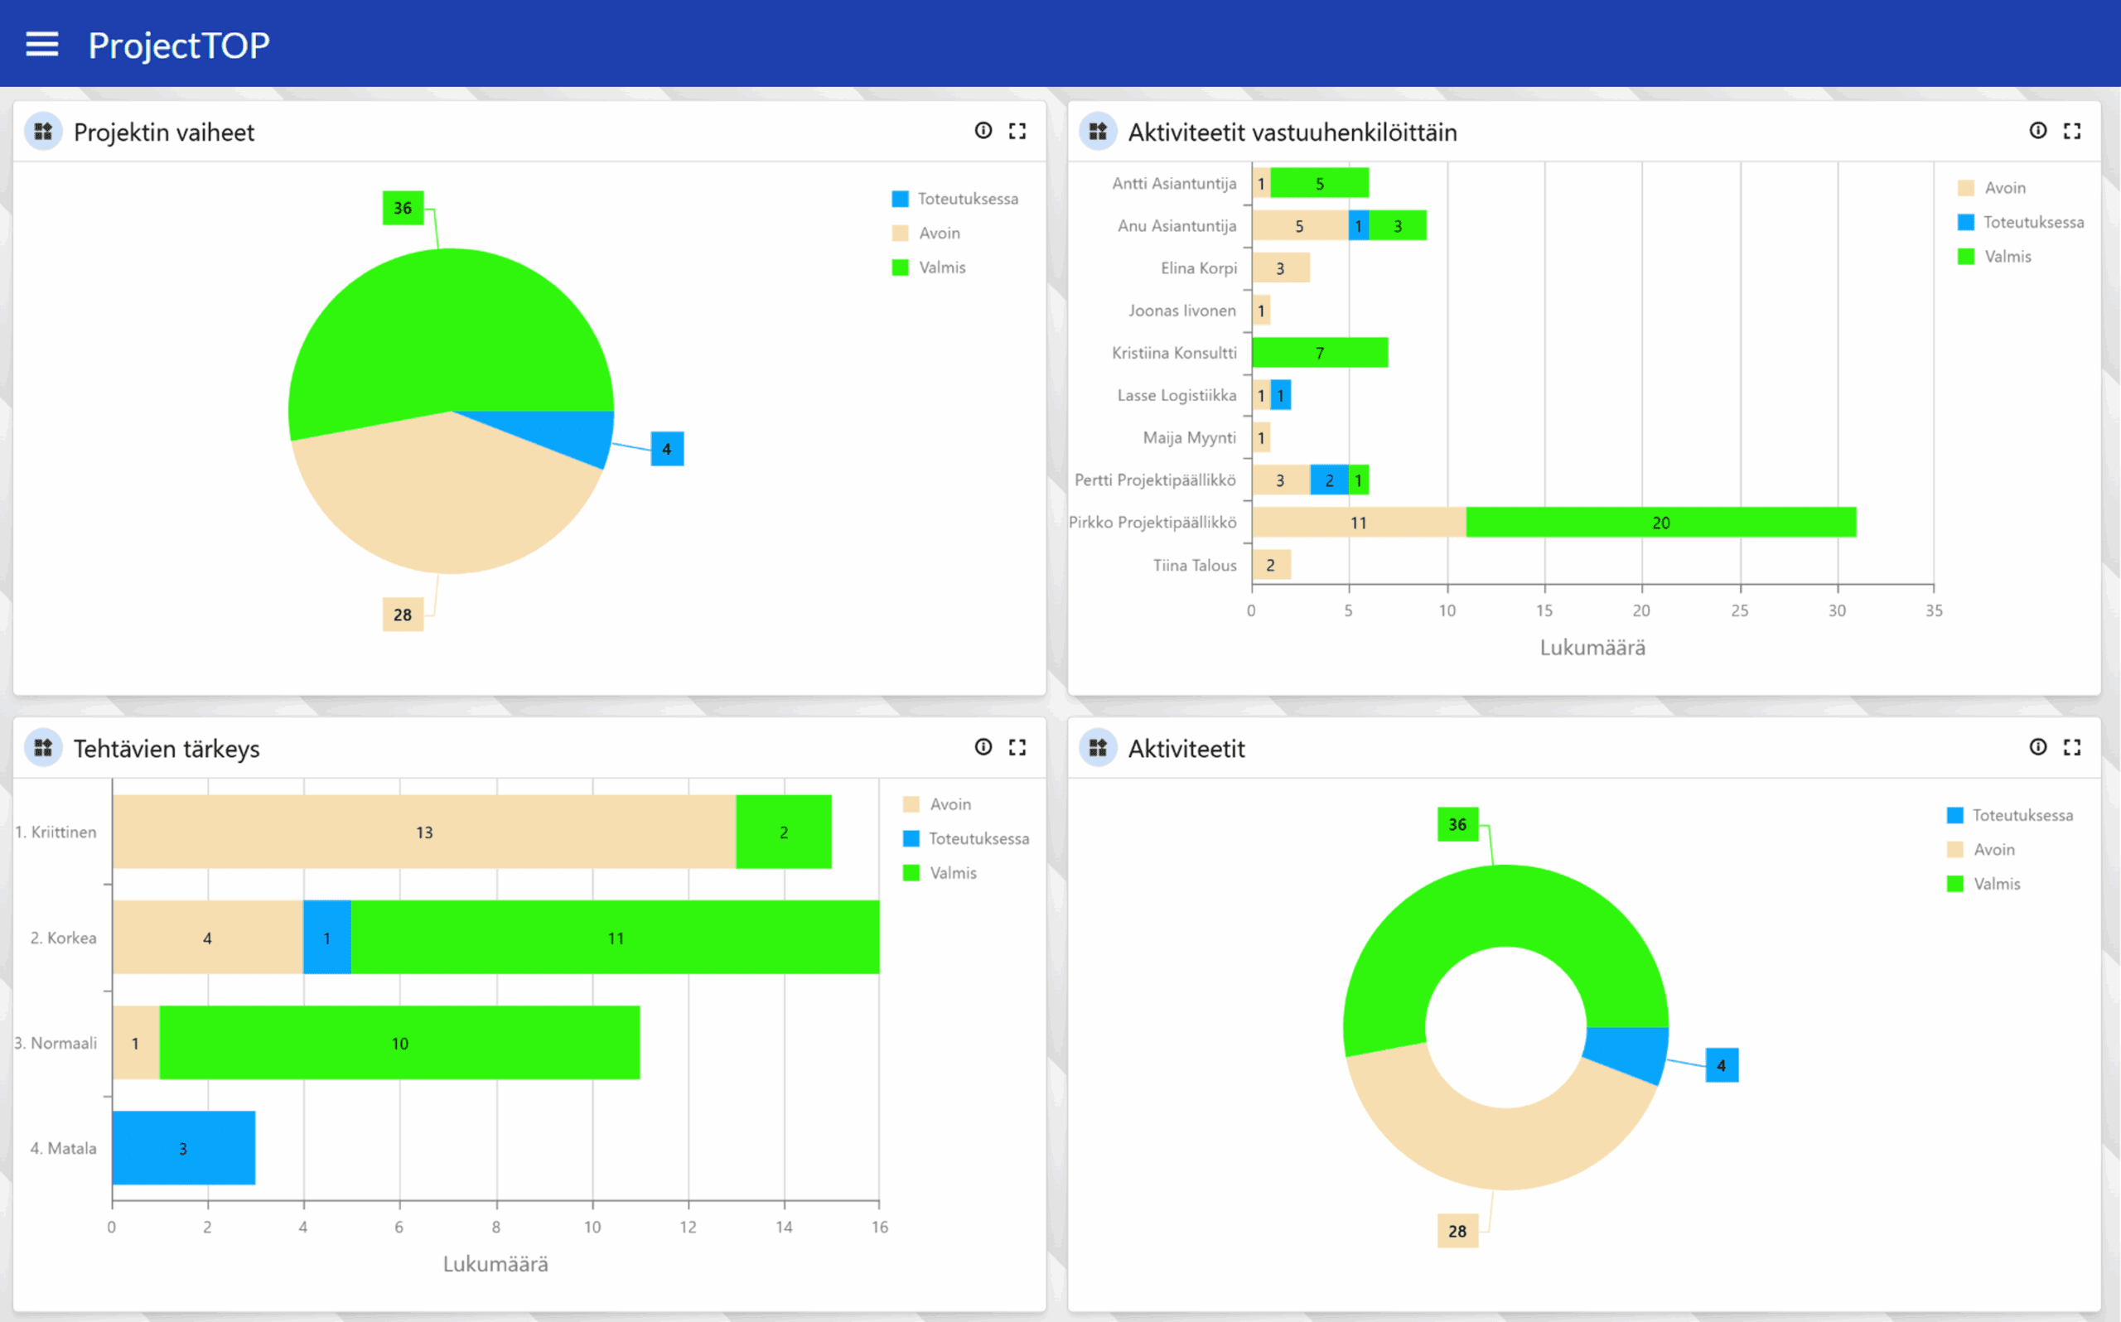
Task: Expand Tehtävien tärkeys panel to fullscreen
Action: [x=1017, y=746]
